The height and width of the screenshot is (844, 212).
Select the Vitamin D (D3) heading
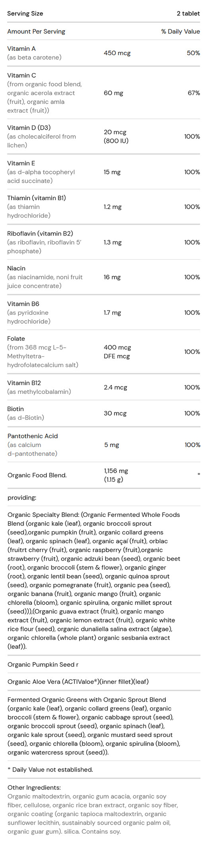pos(29,128)
